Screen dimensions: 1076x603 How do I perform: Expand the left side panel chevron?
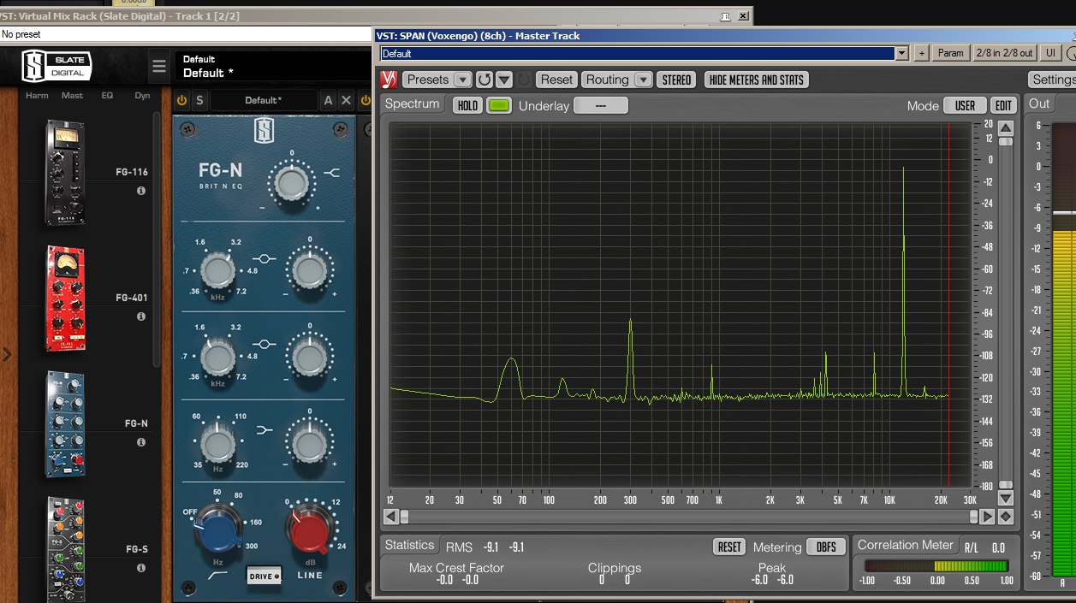tap(8, 354)
